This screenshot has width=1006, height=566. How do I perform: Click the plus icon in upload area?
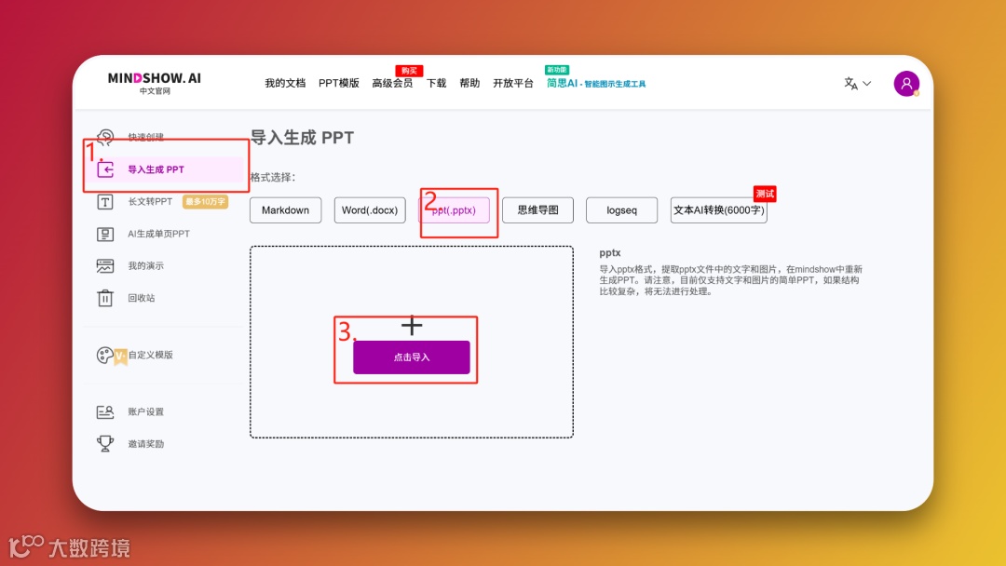(x=412, y=326)
